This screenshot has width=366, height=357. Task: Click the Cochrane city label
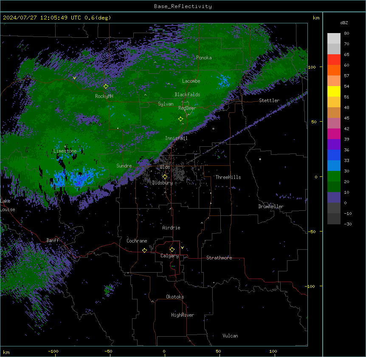137,241
